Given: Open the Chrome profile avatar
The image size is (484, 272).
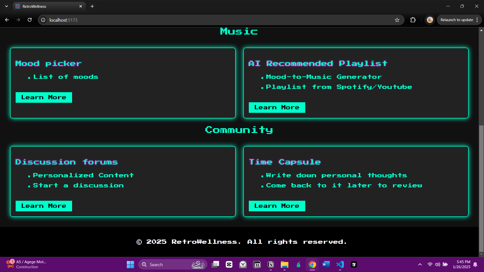Looking at the screenshot, I should point(430,20).
